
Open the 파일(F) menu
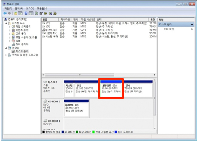click(x=8, y=8)
